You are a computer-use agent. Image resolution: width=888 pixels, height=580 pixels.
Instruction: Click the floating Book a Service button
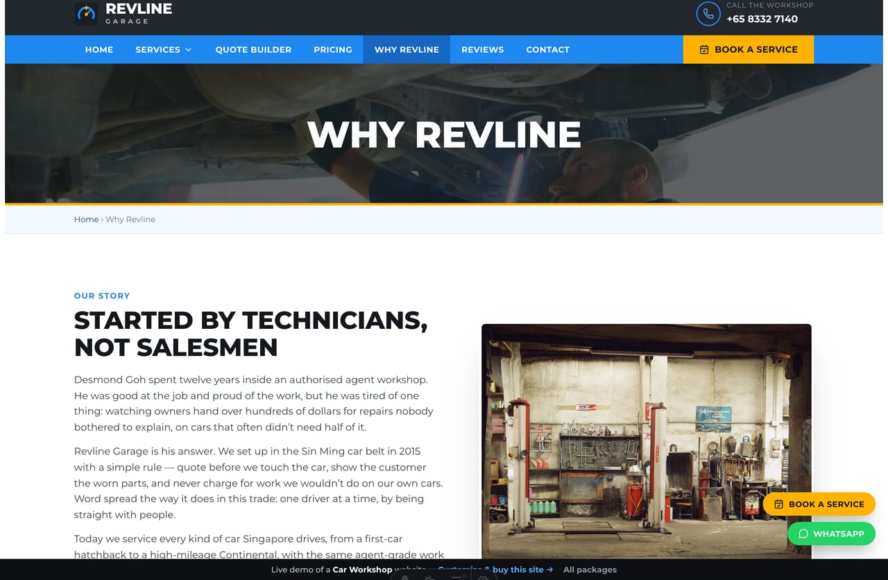(x=819, y=504)
